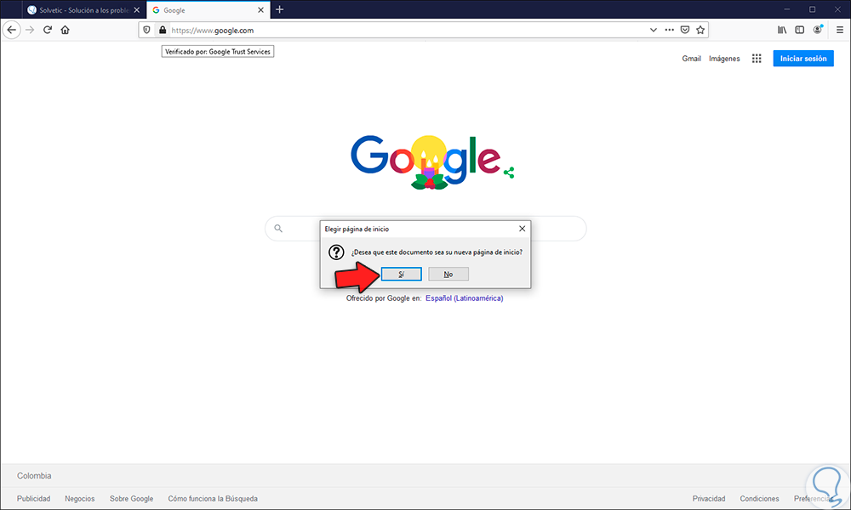Open the page actions three-dot menu
This screenshot has width=851, height=510.
(x=670, y=31)
